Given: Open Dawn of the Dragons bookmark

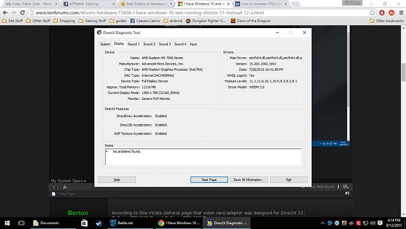Looking at the screenshot, I should 251,21.
